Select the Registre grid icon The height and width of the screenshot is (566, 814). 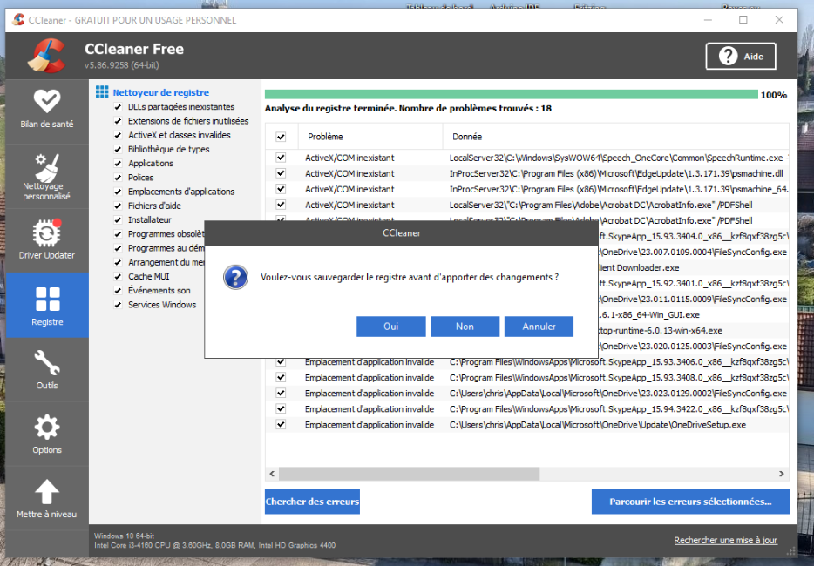[x=47, y=299]
